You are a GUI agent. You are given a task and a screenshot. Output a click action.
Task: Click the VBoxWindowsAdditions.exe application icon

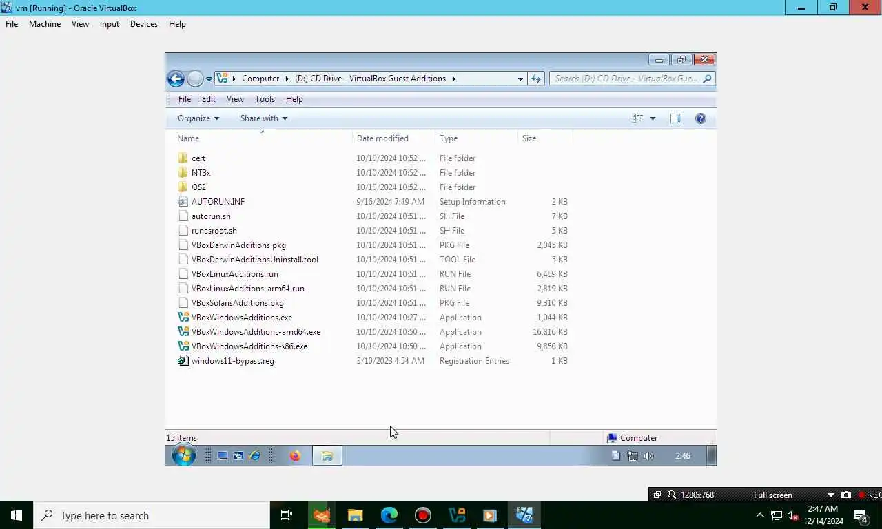tap(183, 318)
